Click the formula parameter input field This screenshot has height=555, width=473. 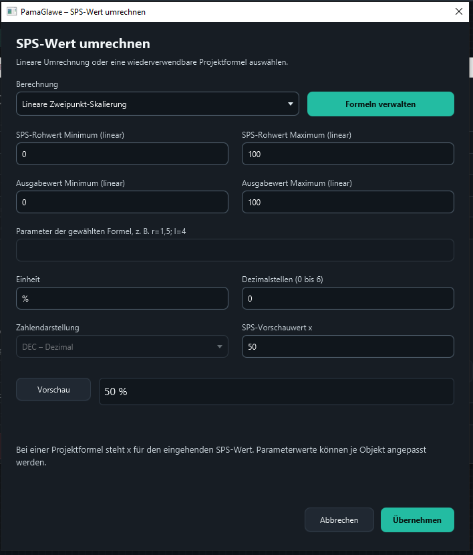pos(235,250)
